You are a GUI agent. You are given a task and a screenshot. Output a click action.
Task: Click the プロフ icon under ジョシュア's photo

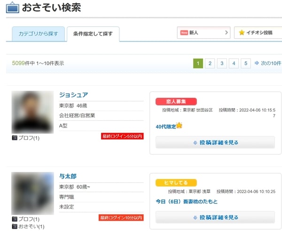click(x=14, y=138)
